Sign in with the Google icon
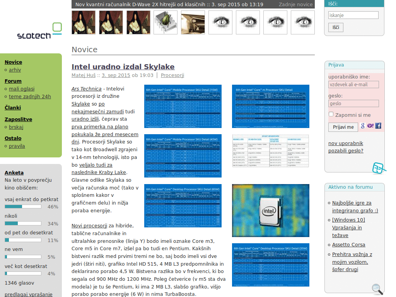 [x=363, y=126]
